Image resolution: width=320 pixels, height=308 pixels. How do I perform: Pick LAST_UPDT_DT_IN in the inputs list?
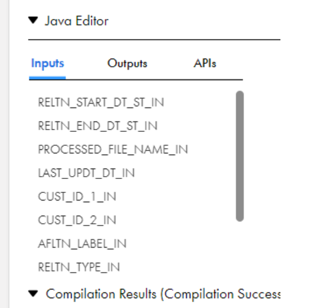(x=86, y=173)
